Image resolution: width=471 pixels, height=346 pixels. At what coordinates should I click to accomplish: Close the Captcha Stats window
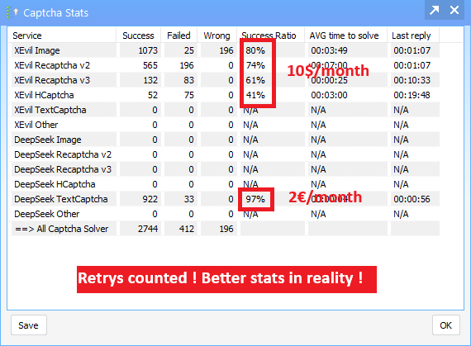tap(454, 10)
